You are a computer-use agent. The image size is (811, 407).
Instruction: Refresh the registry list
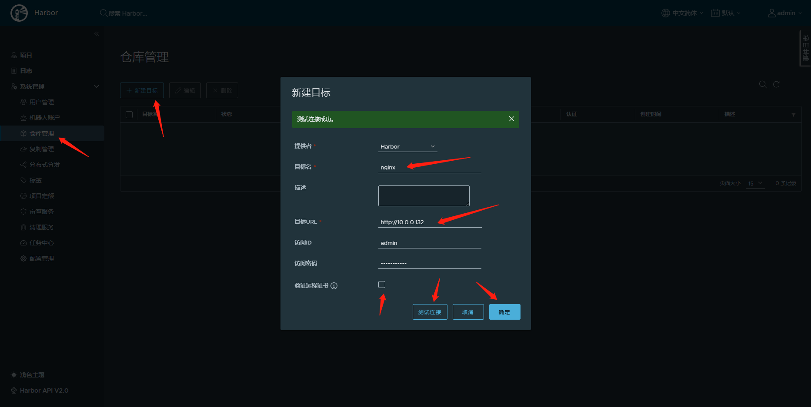776,84
